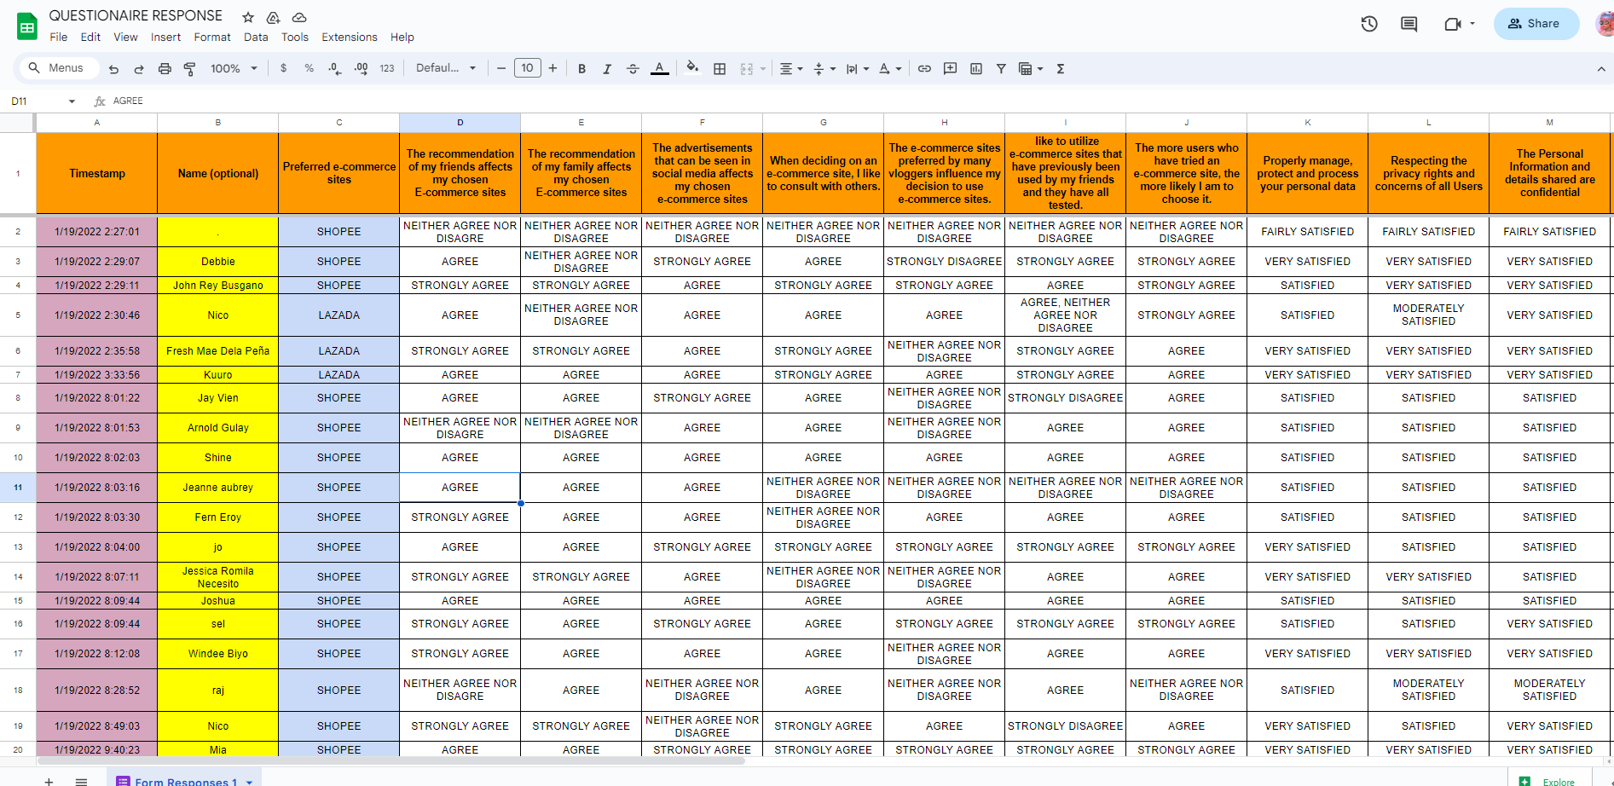Toggle italic formatting
This screenshot has width=1614, height=786.
(x=607, y=69)
